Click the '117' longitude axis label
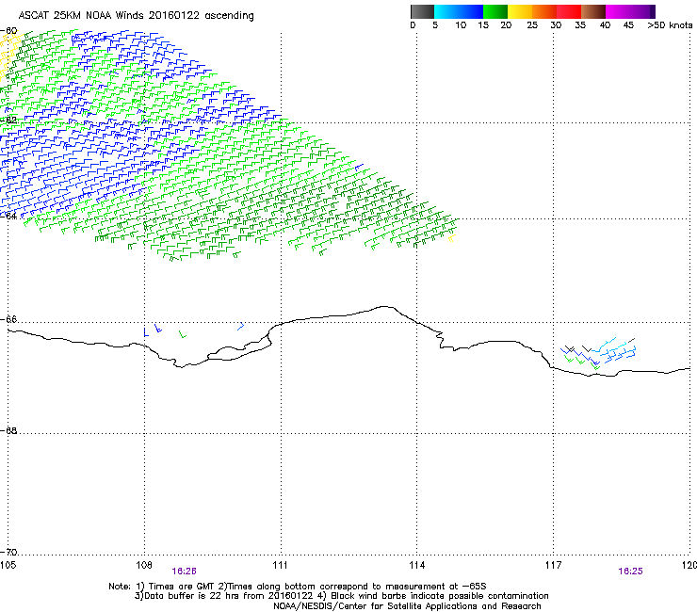697x612 pixels. pos(554,565)
